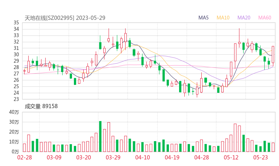Click the 05-23 date axis label
Screen dimensions: 279x166
coord(261,157)
